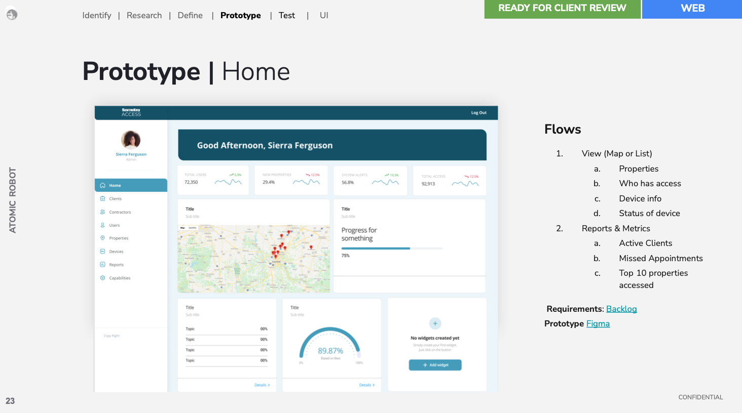Select the Properties pin icon in sidebar
Viewport: 742px width, 413px height.
coord(102,238)
